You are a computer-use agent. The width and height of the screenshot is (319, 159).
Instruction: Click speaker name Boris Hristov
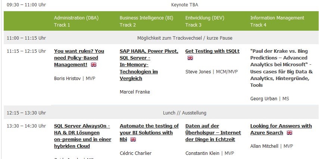pyautogui.click(x=69, y=79)
